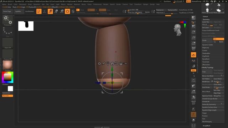The width and height of the screenshot is (228, 128).
Task: Click the white secondary color swatch
Action: (x=10, y=89)
